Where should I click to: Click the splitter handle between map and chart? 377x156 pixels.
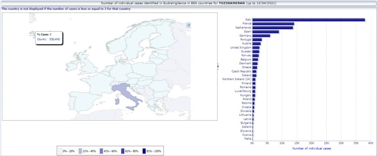point(218,66)
